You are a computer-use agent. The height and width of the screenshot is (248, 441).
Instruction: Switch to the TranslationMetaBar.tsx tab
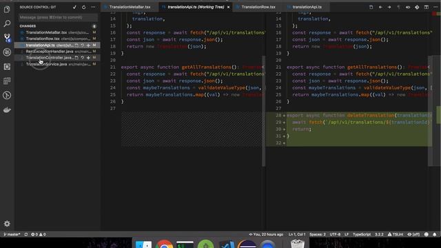[x=130, y=7]
